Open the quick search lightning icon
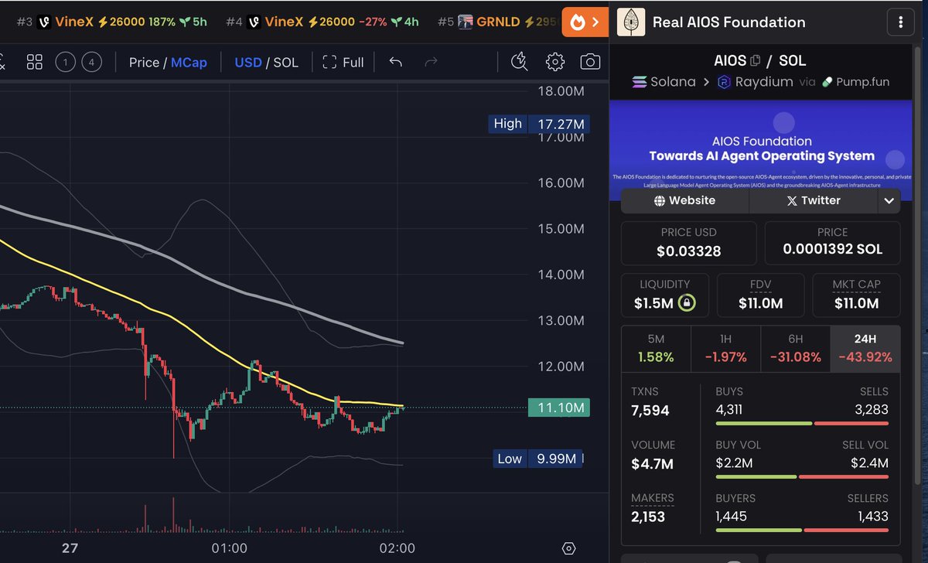The height and width of the screenshot is (563, 928). click(x=520, y=62)
